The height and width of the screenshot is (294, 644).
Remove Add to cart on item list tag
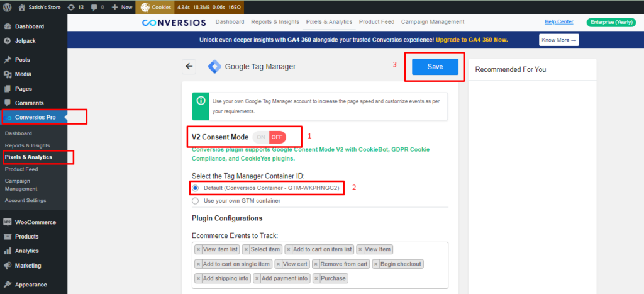pyautogui.click(x=289, y=249)
